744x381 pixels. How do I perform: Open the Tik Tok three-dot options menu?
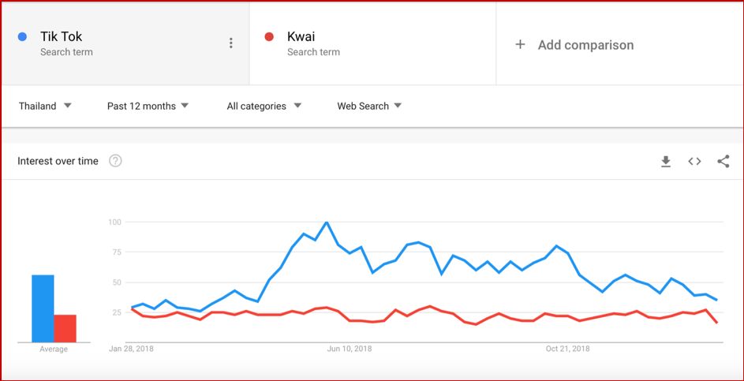[x=230, y=43]
